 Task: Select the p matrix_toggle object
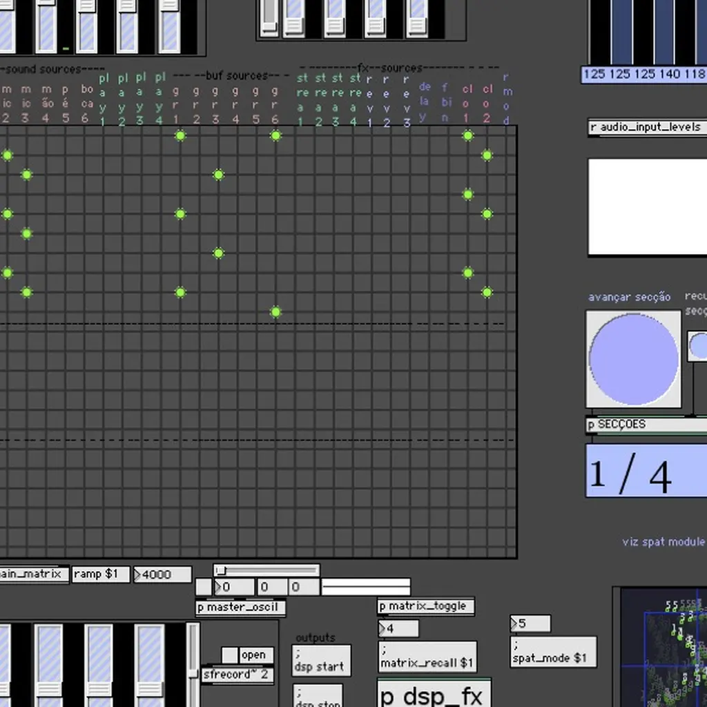pos(425,606)
